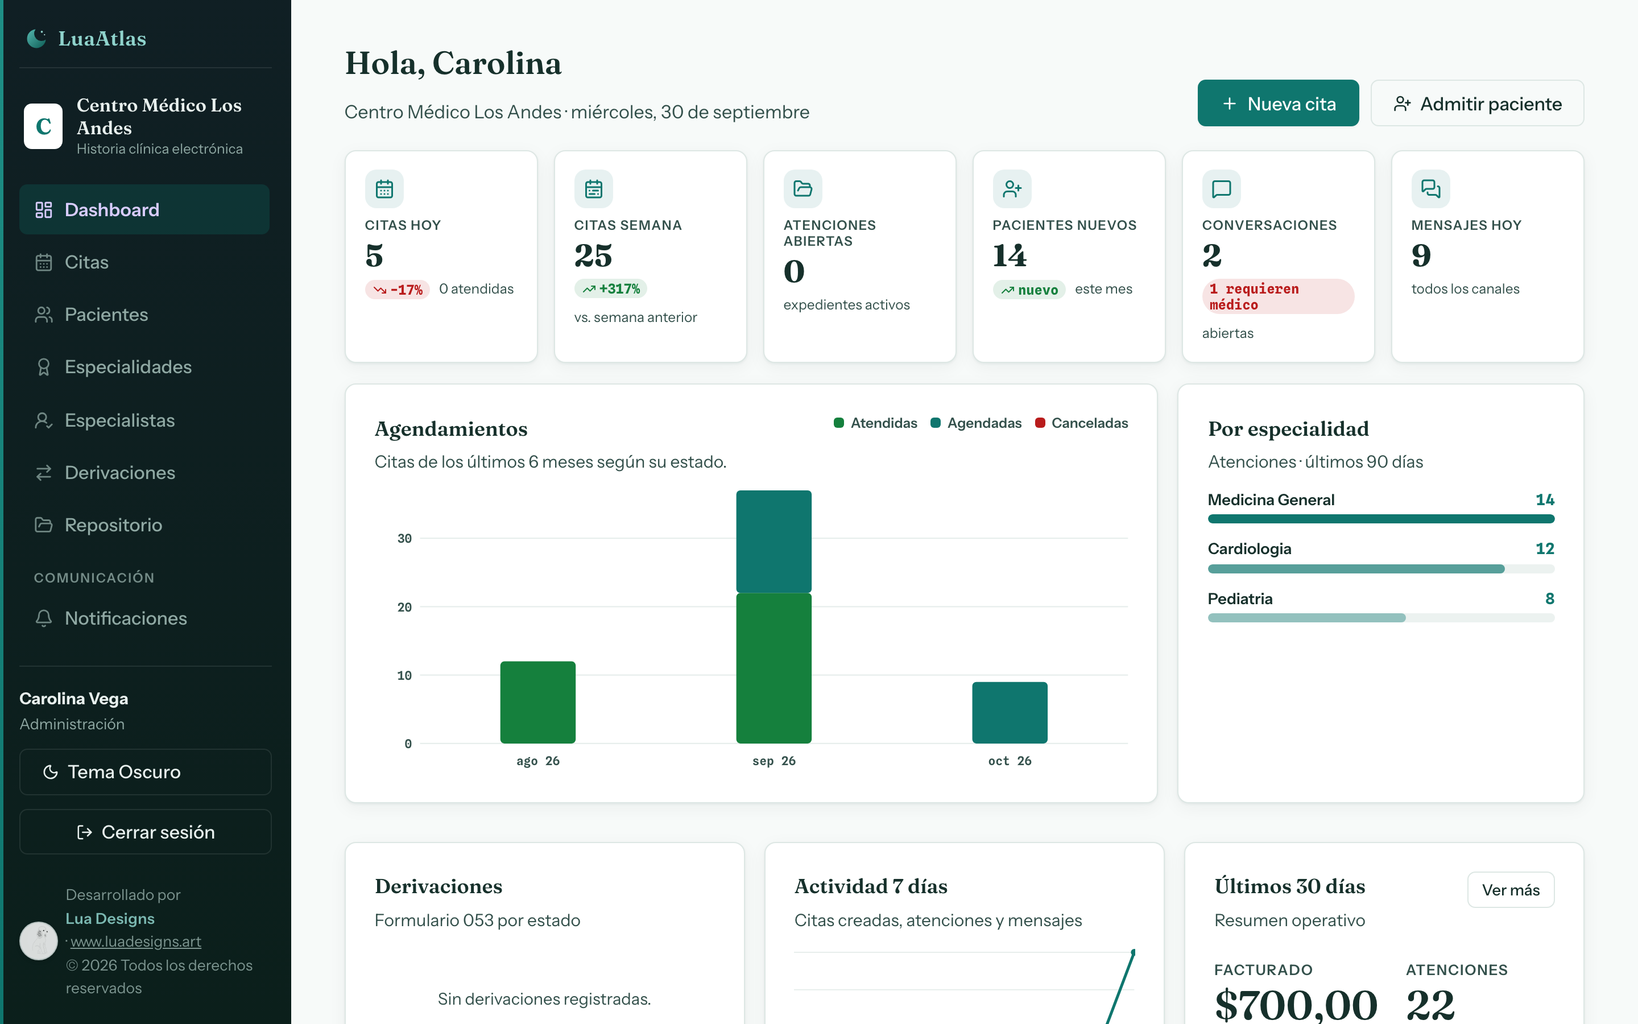Click the Citas Hoy value 5
1638x1024 pixels.
pyautogui.click(x=374, y=256)
